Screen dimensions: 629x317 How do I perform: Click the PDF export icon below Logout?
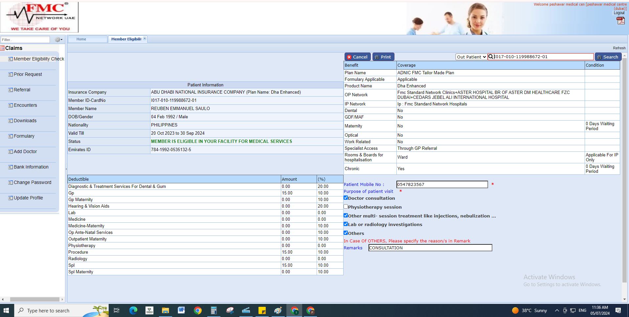click(620, 21)
